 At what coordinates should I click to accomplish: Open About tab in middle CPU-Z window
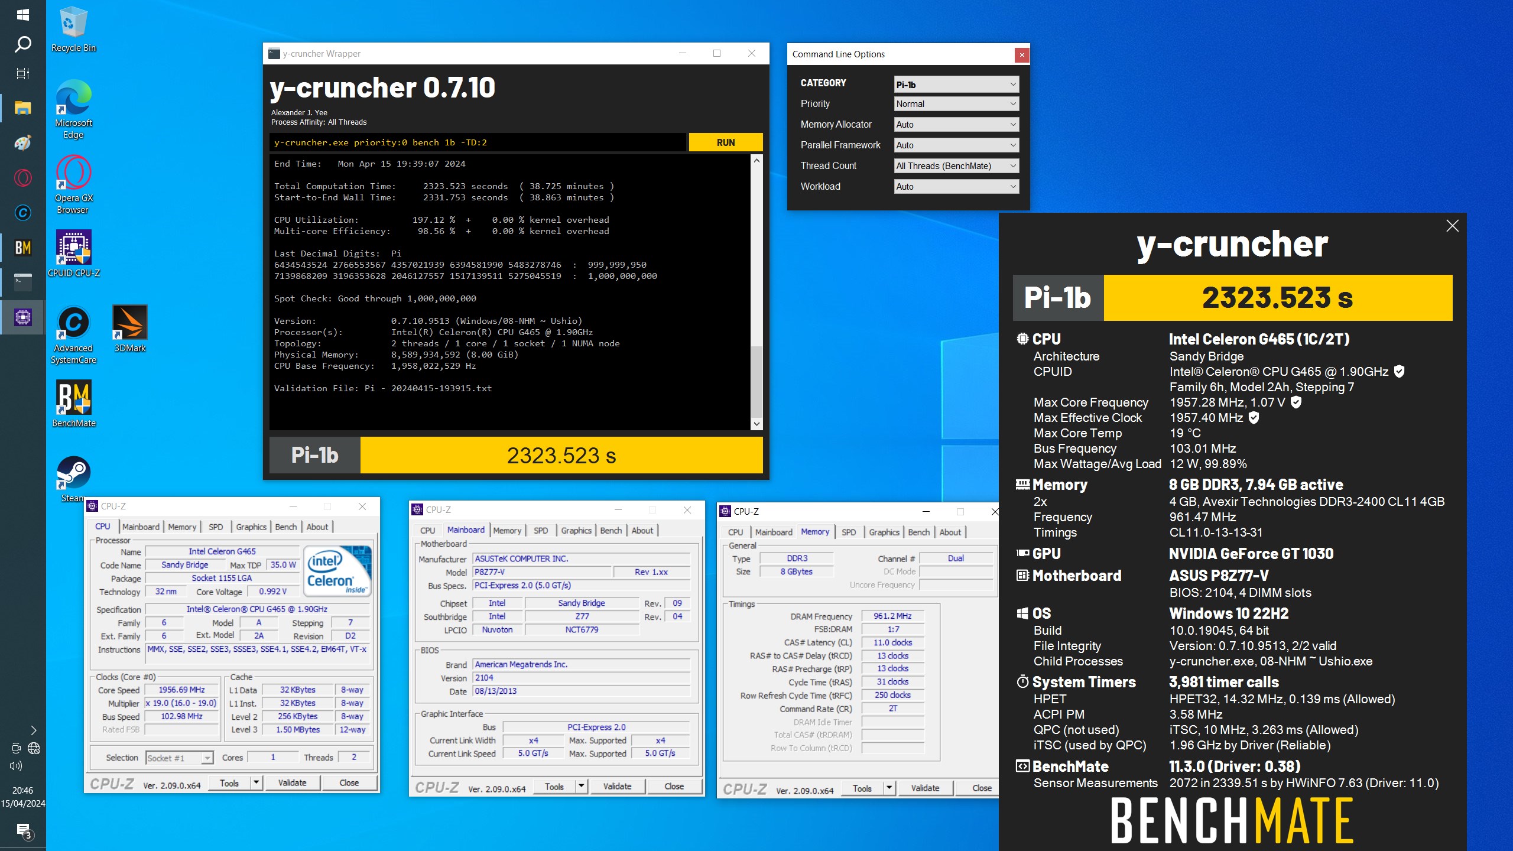[642, 530]
